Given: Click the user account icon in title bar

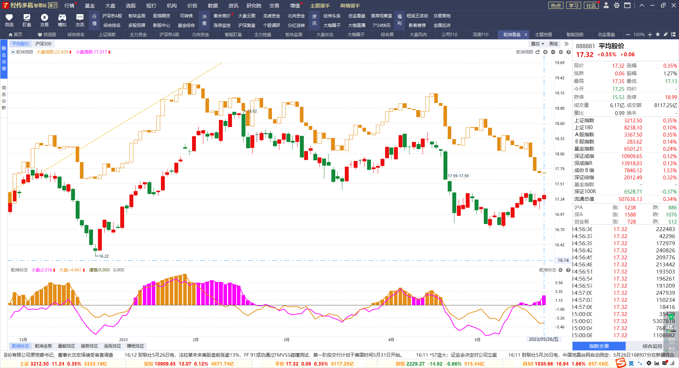Looking at the screenshot, I should (x=606, y=5).
